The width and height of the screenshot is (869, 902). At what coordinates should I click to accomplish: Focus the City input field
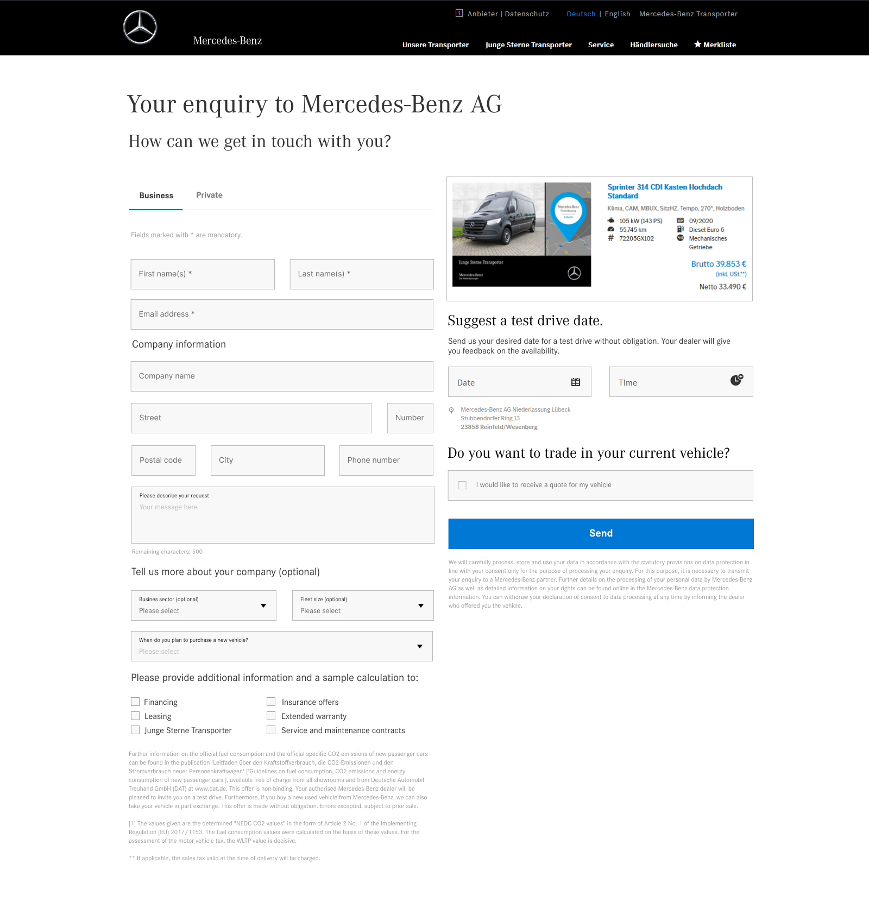pos(268,461)
